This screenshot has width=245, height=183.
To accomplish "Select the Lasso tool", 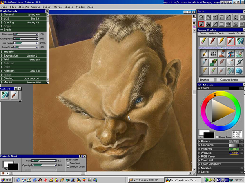I will coord(222,17).
